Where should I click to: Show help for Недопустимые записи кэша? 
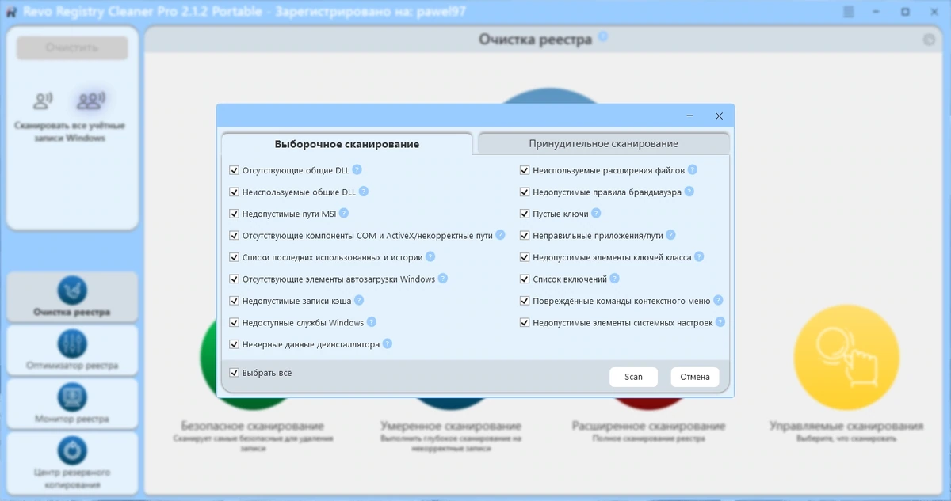pos(359,300)
